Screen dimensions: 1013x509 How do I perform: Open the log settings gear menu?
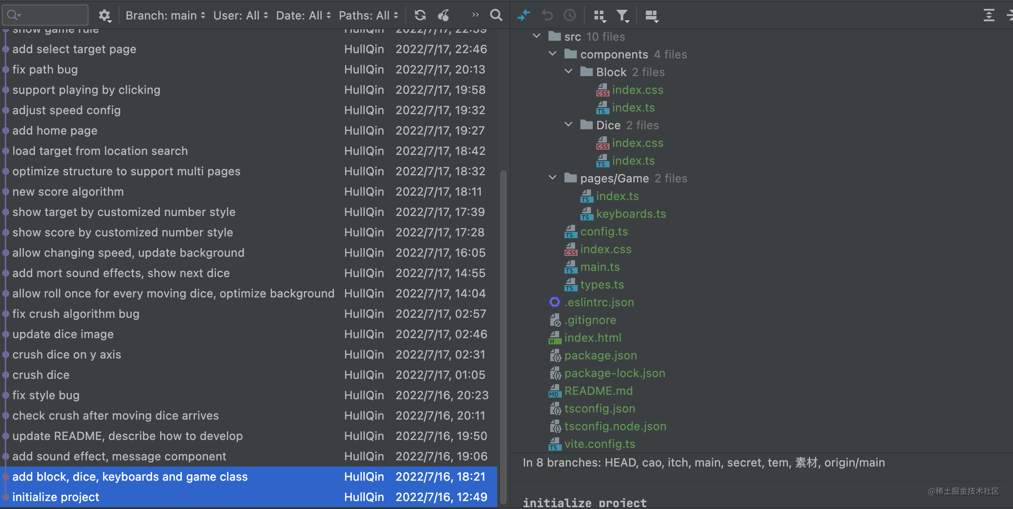click(104, 15)
